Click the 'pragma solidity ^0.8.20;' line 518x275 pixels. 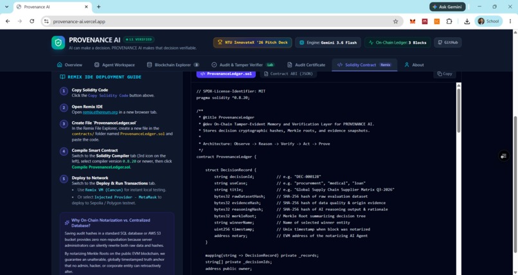pos(222,98)
